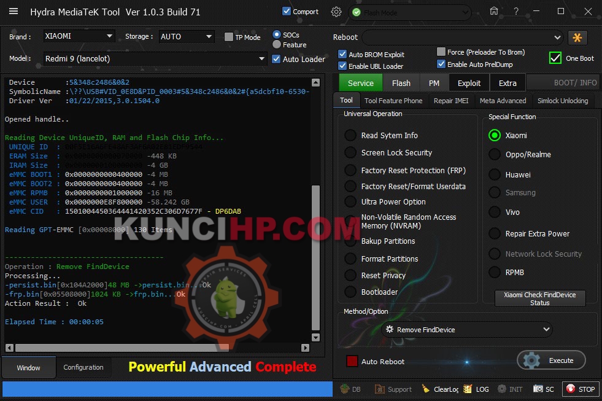Switch to the Window log tab

28,368
